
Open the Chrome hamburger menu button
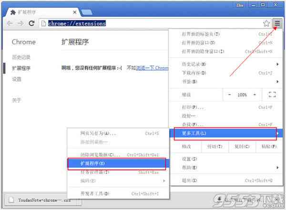coord(277,23)
